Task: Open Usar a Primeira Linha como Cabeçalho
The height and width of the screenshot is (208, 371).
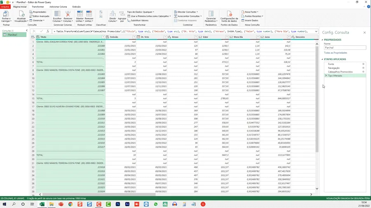Action: (x=149, y=16)
